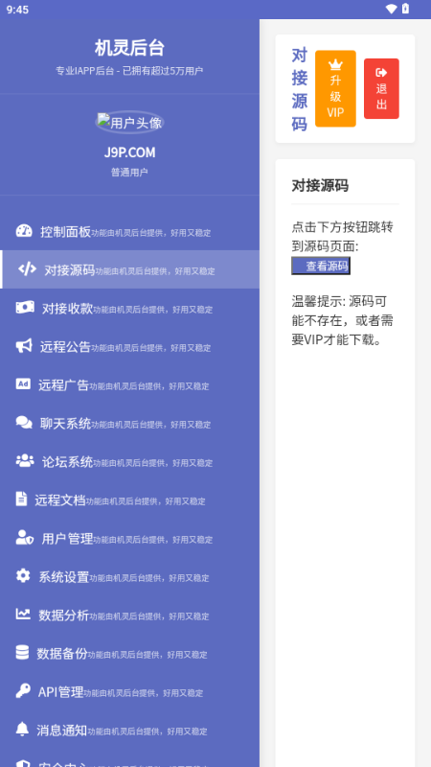Click the 升级VIP button label
431x767 pixels.
(x=335, y=97)
